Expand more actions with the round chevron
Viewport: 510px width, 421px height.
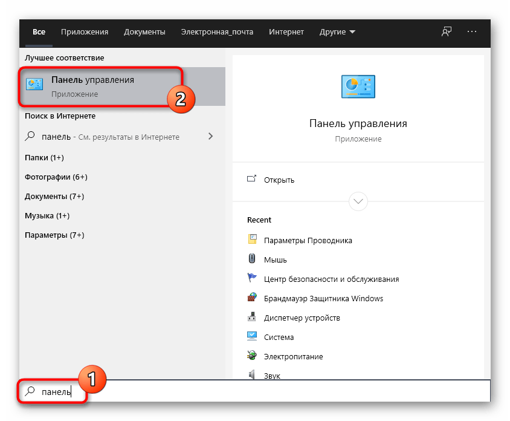(358, 201)
